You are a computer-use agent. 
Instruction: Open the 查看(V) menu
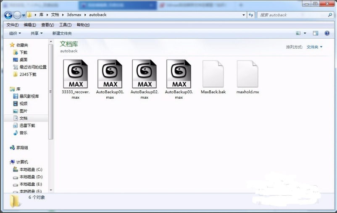[x=47, y=25]
